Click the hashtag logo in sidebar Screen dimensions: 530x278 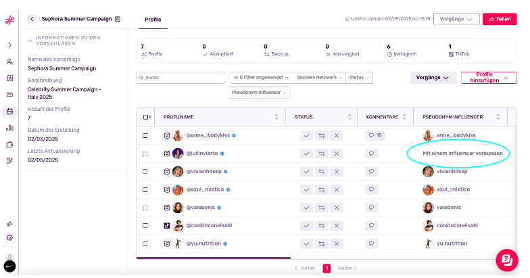point(9,20)
